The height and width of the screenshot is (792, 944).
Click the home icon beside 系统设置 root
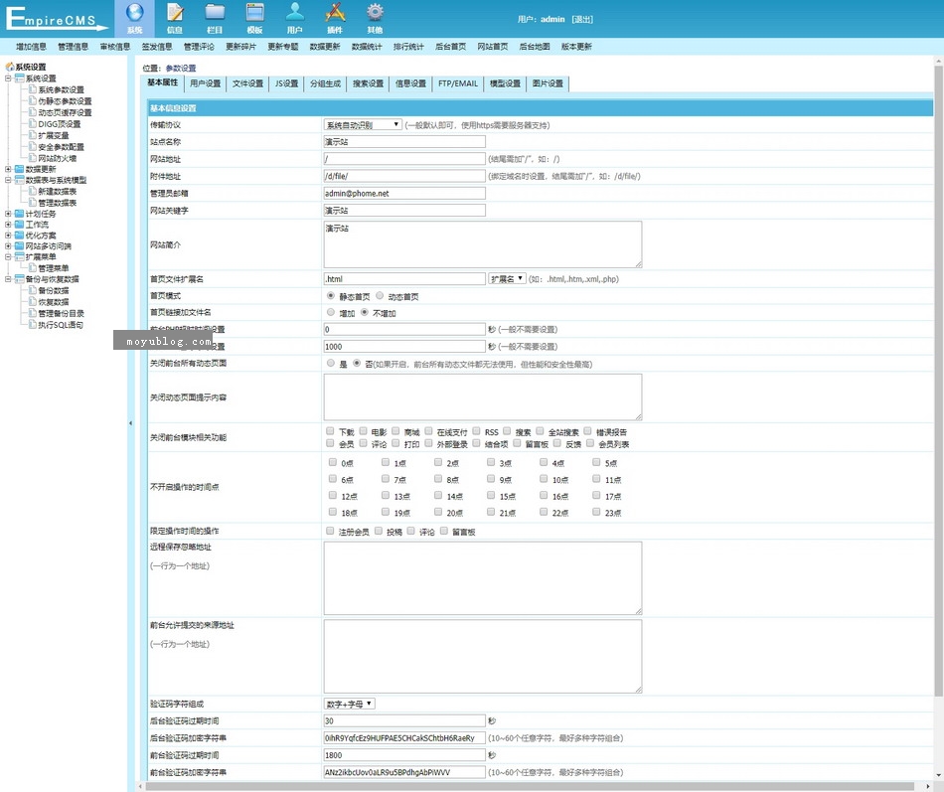10,67
